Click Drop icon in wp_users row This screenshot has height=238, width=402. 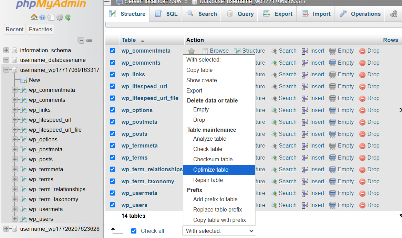[x=362, y=205]
